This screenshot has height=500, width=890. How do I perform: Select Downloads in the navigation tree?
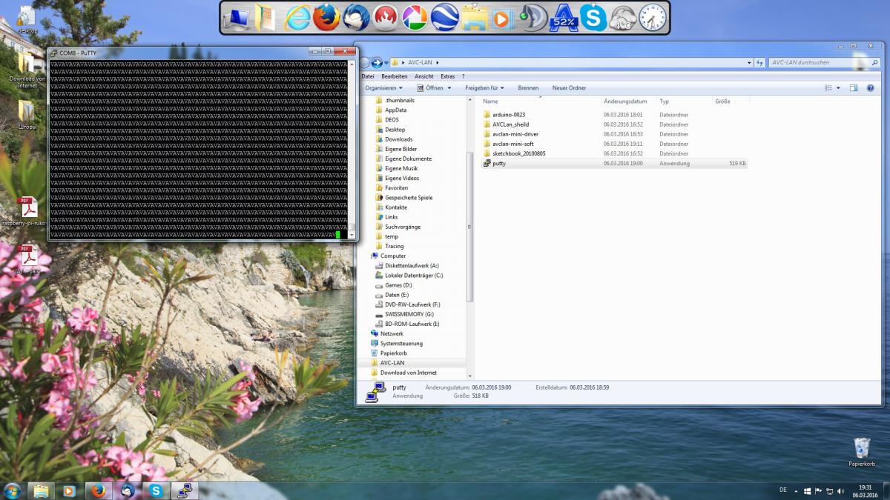(x=398, y=139)
